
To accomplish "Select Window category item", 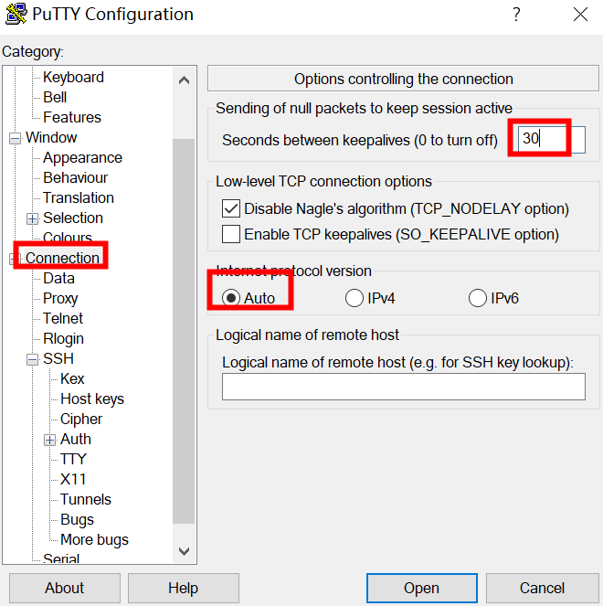I will pos(51,137).
